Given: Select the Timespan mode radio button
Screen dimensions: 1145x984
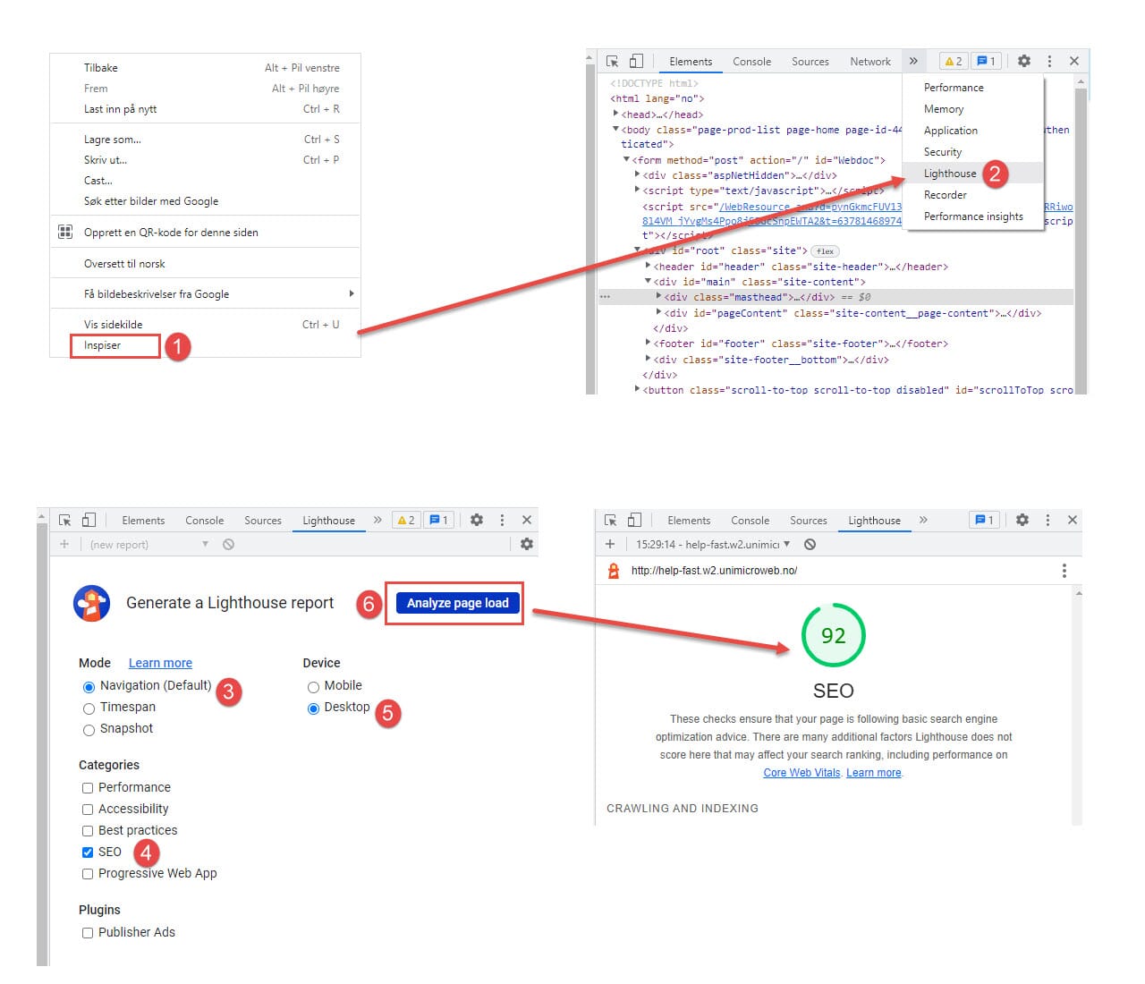Looking at the screenshot, I should tap(89, 708).
